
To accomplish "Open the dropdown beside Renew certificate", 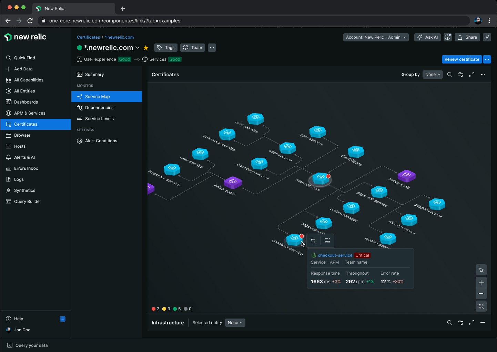I will pos(487,59).
